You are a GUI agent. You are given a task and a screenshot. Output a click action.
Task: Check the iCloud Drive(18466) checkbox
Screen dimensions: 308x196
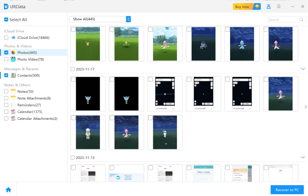click(6, 37)
